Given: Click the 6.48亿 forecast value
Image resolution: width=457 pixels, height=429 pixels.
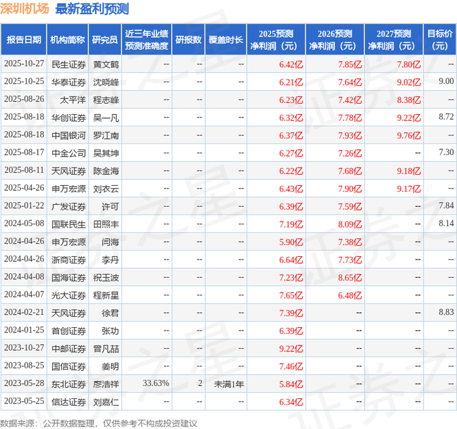Looking at the screenshot, I should (x=350, y=295).
